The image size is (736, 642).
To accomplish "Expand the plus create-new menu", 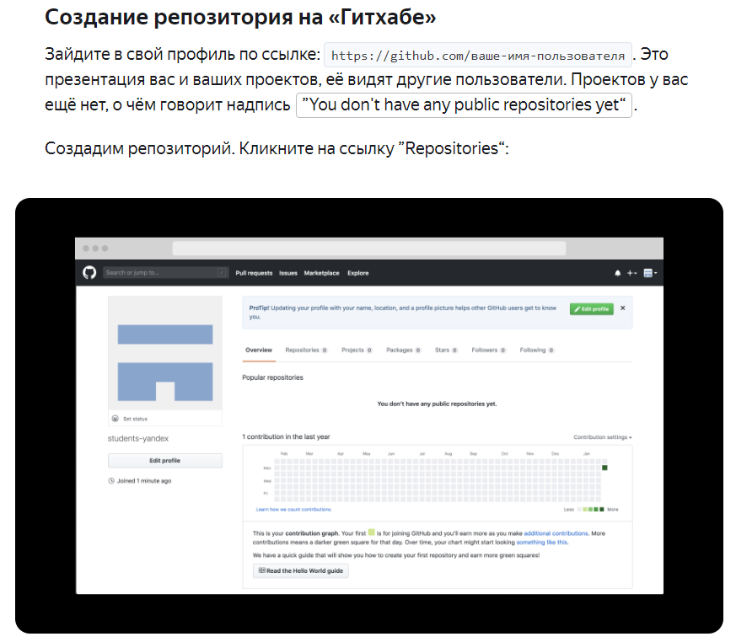I will tap(631, 273).
